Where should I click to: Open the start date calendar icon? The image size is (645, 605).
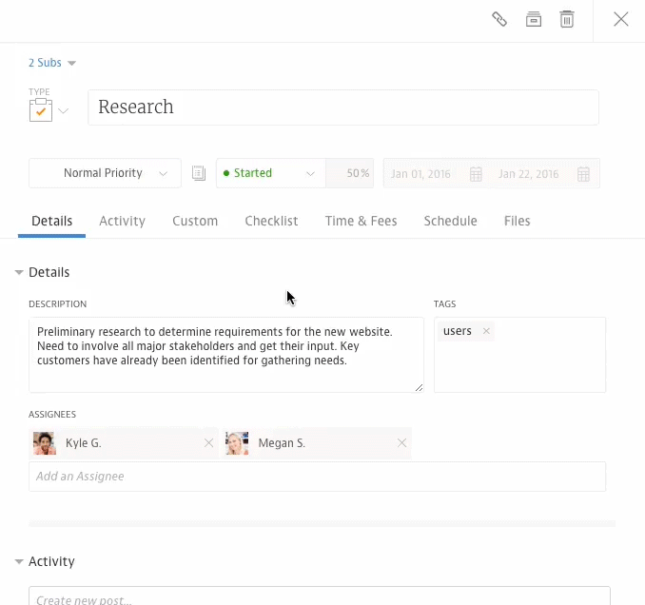tap(477, 174)
